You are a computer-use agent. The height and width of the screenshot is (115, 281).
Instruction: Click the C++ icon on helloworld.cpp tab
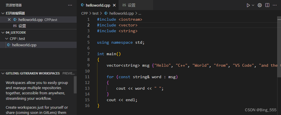tap(83, 5)
